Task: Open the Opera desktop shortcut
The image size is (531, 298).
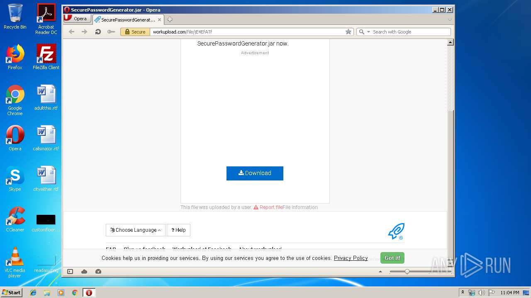Action: click(15, 138)
